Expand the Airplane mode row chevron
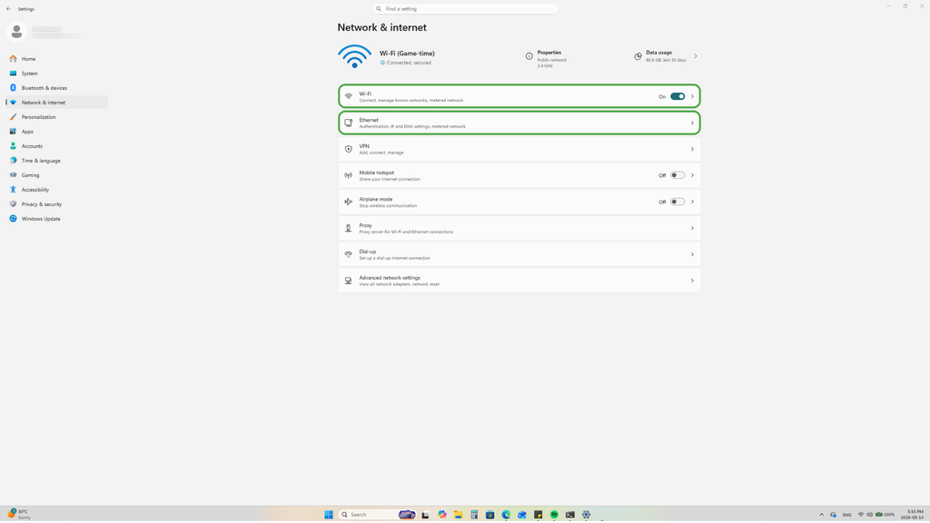Image resolution: width=930 pixels, height=523 pixels. [692, 202]
